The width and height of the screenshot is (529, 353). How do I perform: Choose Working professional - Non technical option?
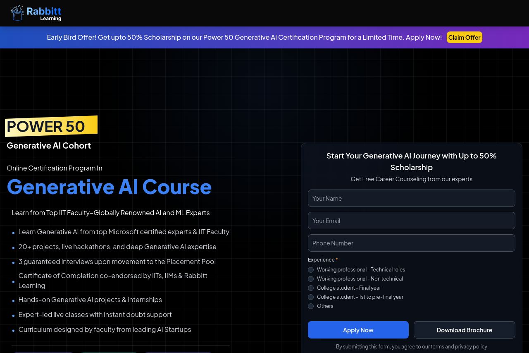(311, 279)
